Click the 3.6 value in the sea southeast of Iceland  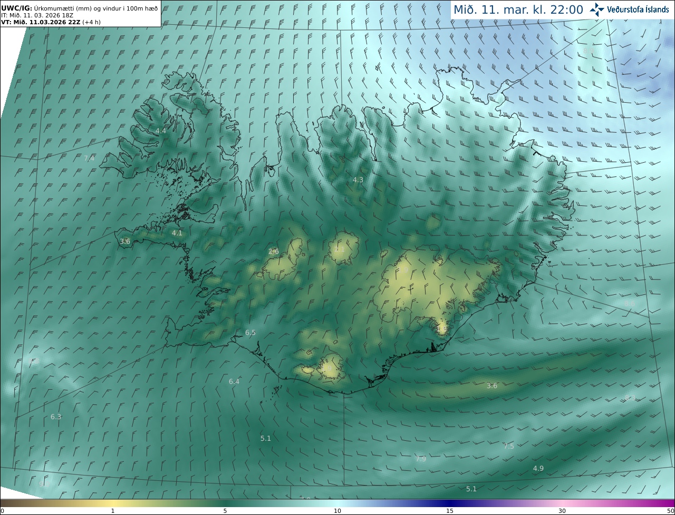click(x=492, y=386)
